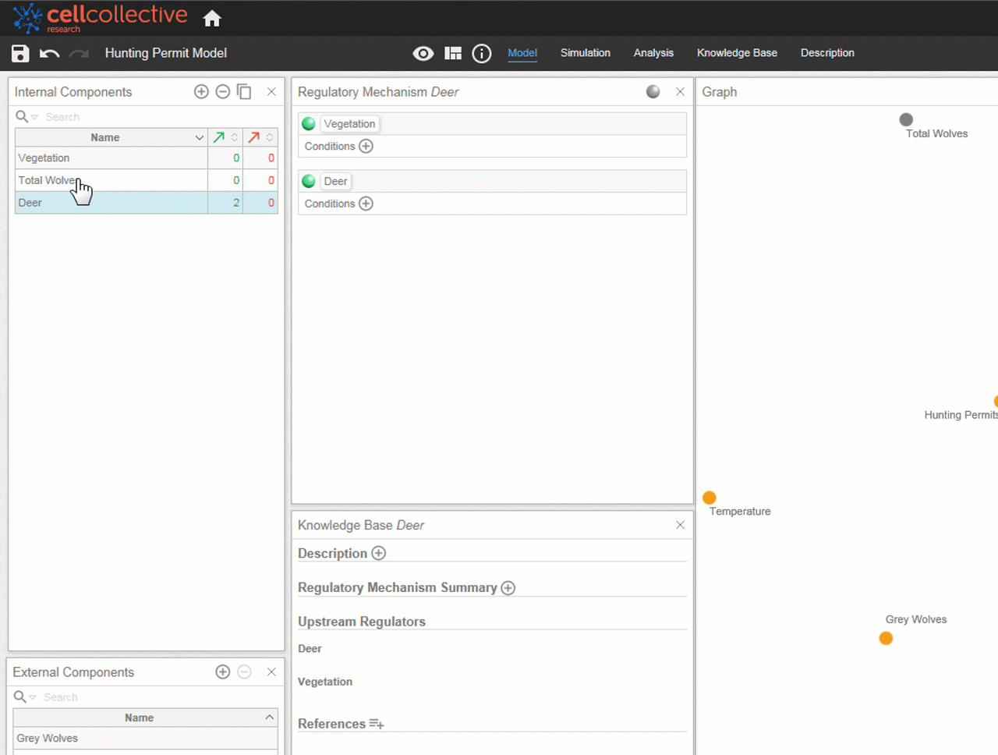
Task: Toggle the green Deer regulator type dot
Action: 309,182
